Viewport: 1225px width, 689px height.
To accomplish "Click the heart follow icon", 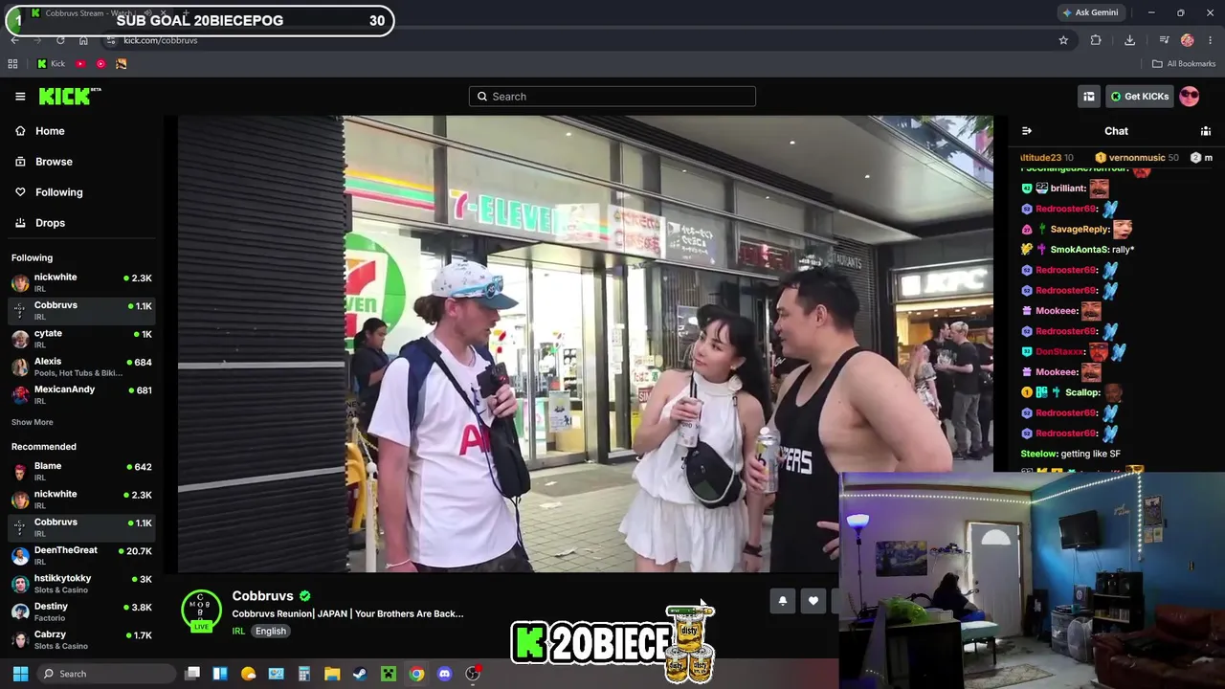I will pos(813,601).
